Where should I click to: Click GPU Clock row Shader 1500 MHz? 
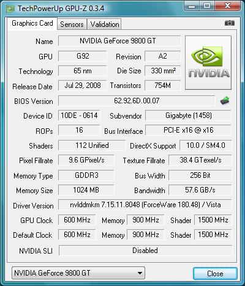(213, 220)
